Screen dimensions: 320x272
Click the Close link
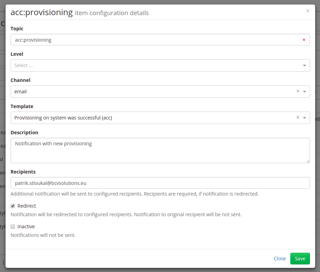(280, 259)
